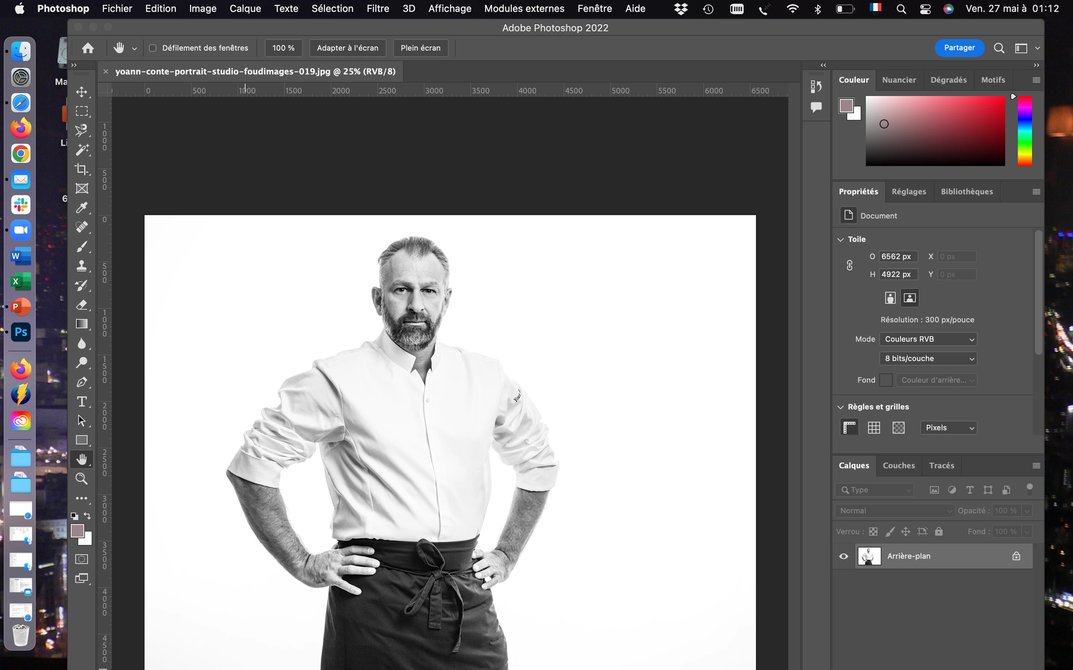This screenshot has width=1073, height=670.
Task: Select the Clone Stamp tool
Action: pyautogui.click(x=82, y=266)
